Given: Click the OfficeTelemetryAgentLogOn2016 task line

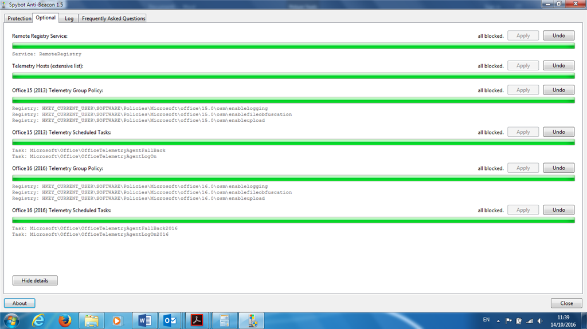Looking at the screenshot, I should (x=90, y=234).
